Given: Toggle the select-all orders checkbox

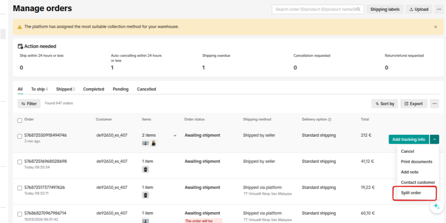Looking at the screenshot, I should (20, 120).
